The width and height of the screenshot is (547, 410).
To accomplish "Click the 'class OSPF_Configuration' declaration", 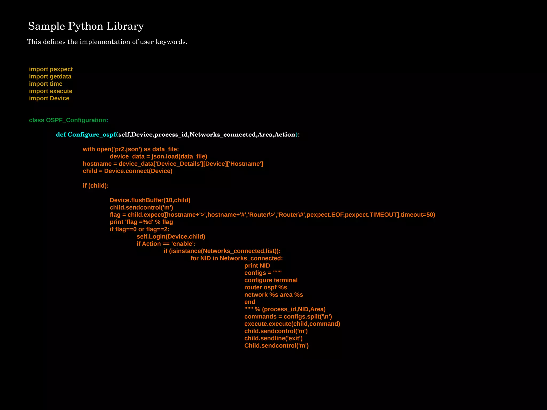I will point(68,120).
